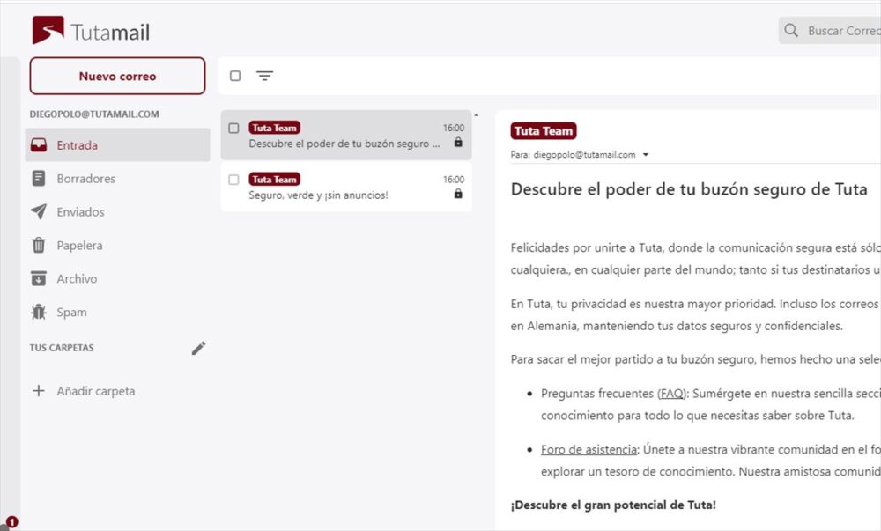881x531 pixels.
Task: Check the 'Seguro, verde' mail checkbox
Action: (233, 180)
